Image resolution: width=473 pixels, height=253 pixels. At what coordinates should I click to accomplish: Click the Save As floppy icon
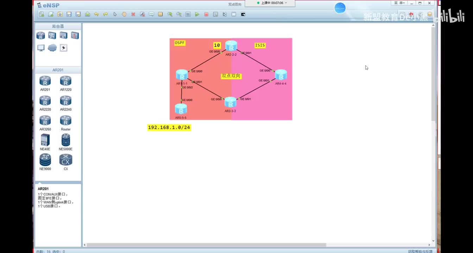(x=78, y=14)
